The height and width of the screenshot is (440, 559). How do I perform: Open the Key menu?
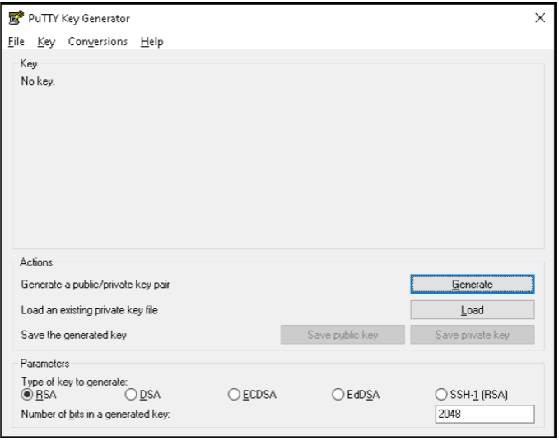[x=46, y=42]
